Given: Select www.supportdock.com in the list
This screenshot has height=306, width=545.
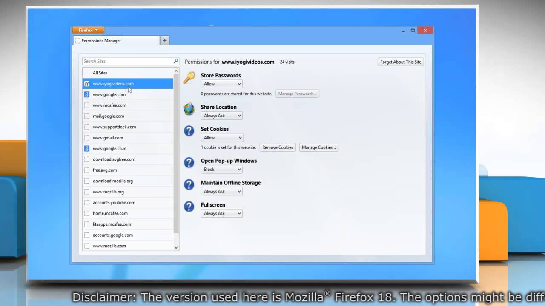Looking at the screenshot, I should (128, 127).
